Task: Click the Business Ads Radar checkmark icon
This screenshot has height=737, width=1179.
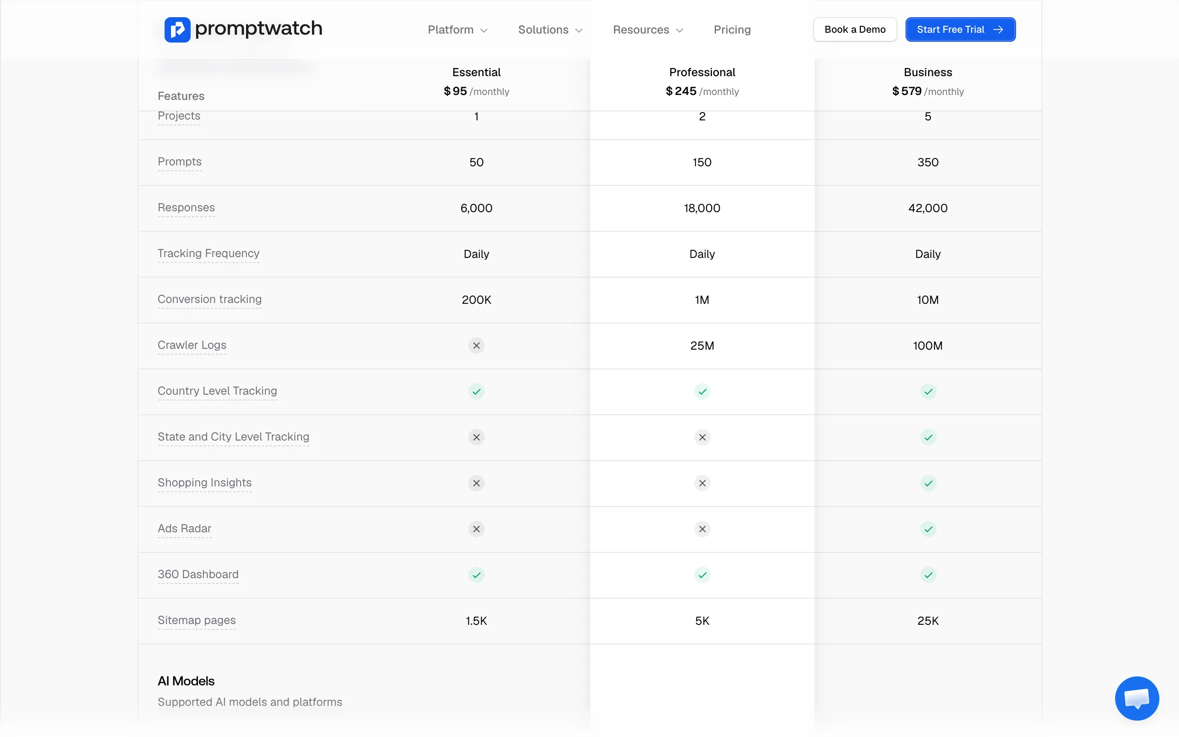Action: 928,529
